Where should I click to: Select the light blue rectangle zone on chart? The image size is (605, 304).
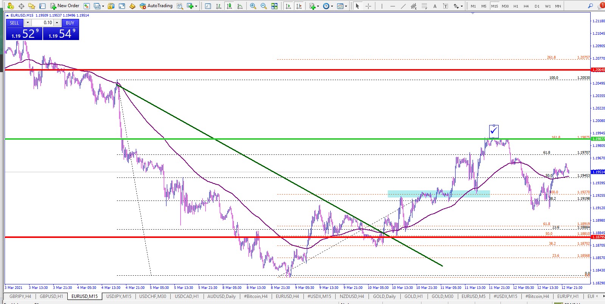439,194
